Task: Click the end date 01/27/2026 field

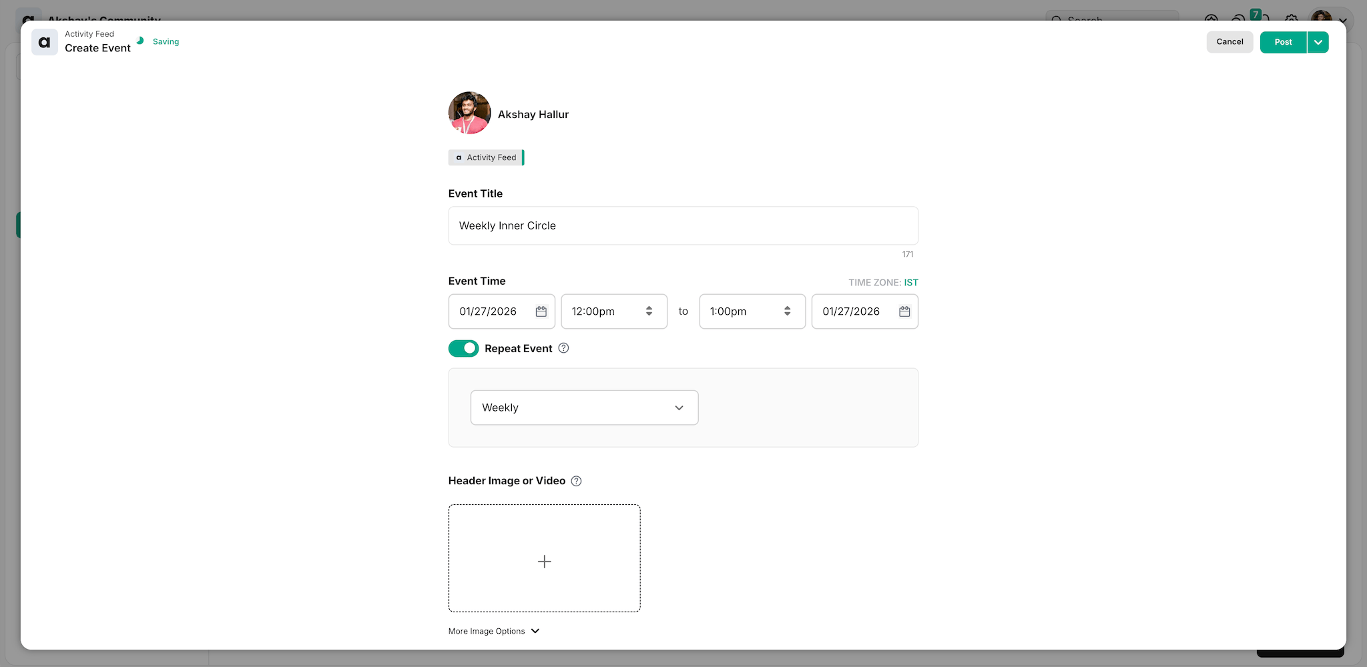Action: pos(852,311)
